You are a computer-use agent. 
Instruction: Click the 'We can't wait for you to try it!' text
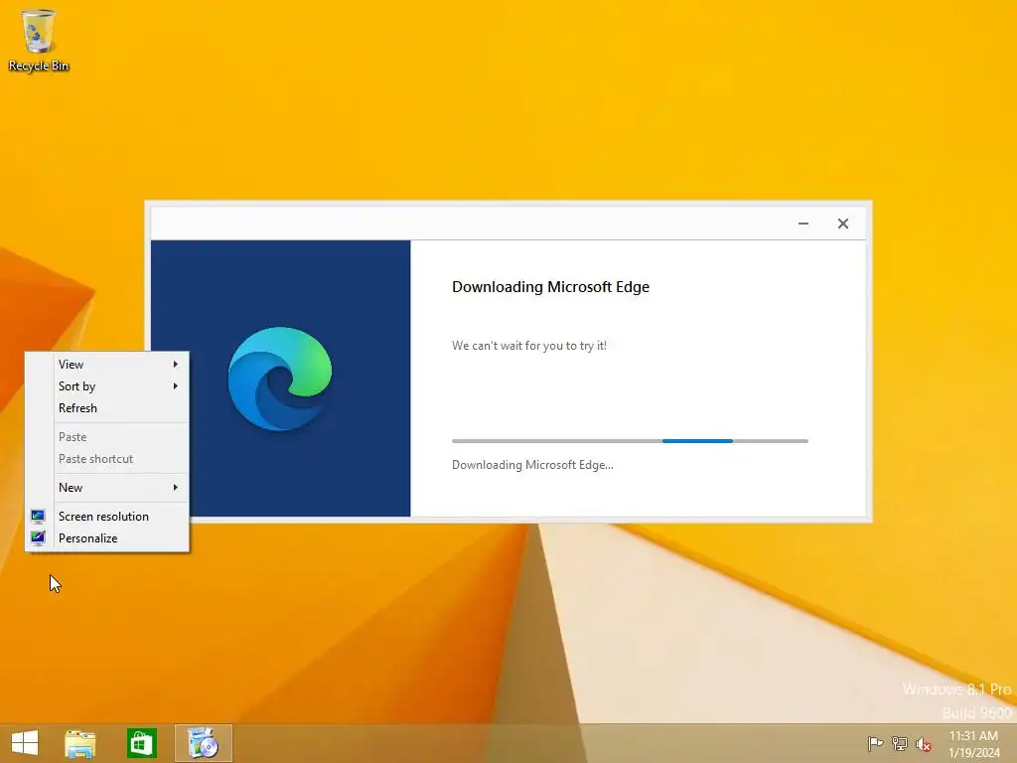[x=529, y=346]
